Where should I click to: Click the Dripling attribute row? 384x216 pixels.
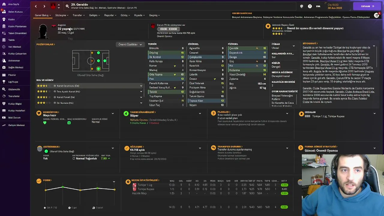pyautogui.click(x=166, y=53)
